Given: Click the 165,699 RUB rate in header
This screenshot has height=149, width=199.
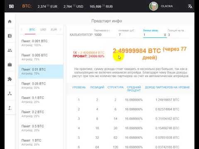Looking at the screenshot, I should click(x=101, y=6).
